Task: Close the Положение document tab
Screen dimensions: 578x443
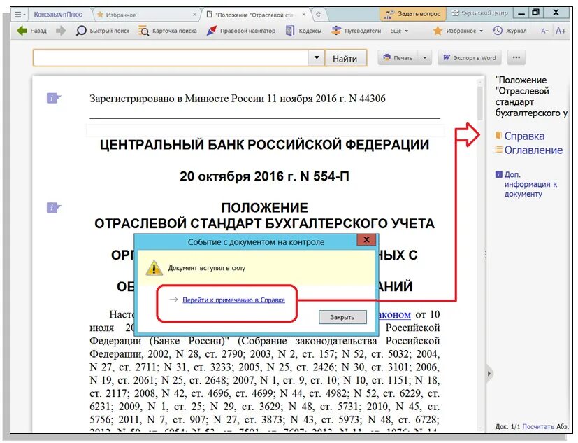Action: (304, 15)
